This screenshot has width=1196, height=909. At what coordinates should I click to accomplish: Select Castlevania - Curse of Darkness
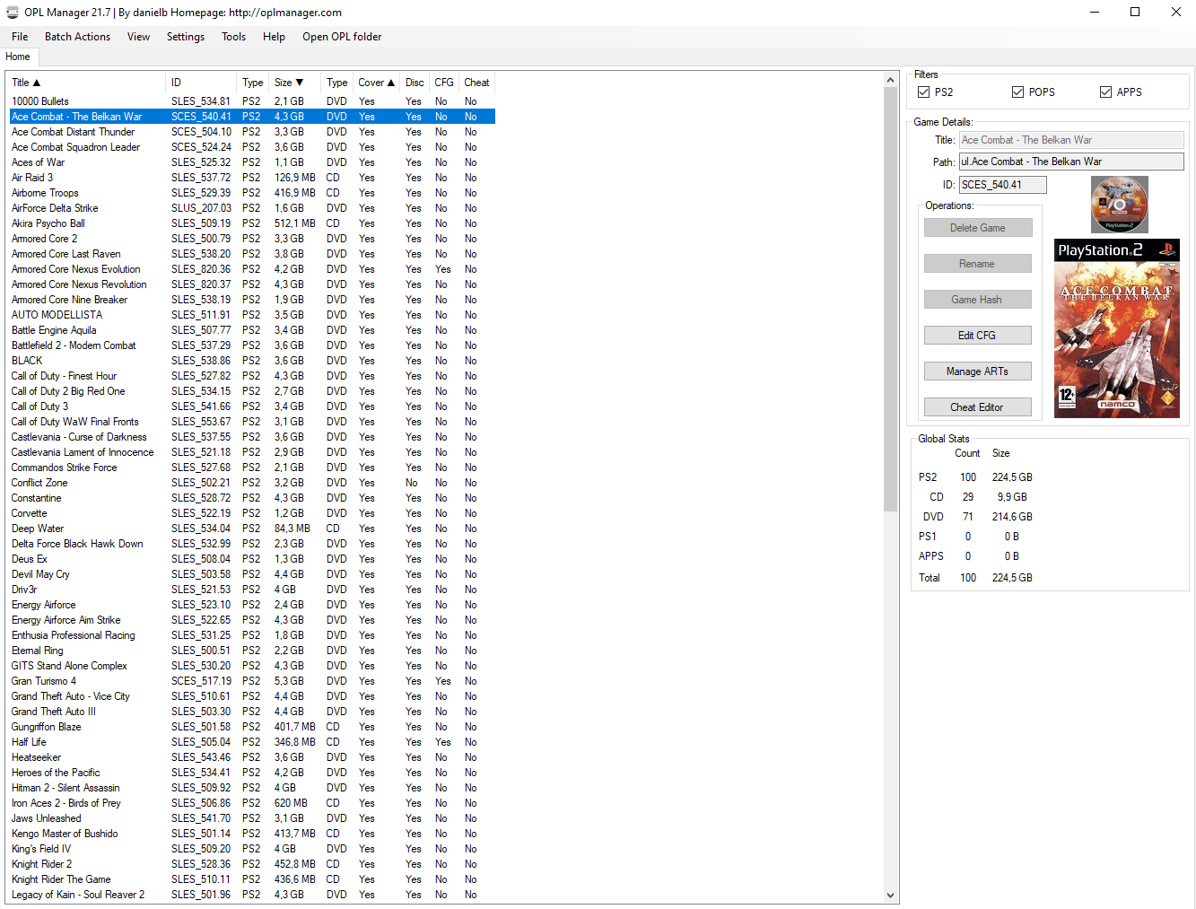[x=252, y=437]
